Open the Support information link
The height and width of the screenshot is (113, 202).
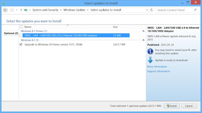pyautogui.click(x=158, y=71)
